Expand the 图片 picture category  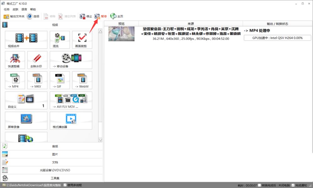point(52,154)
